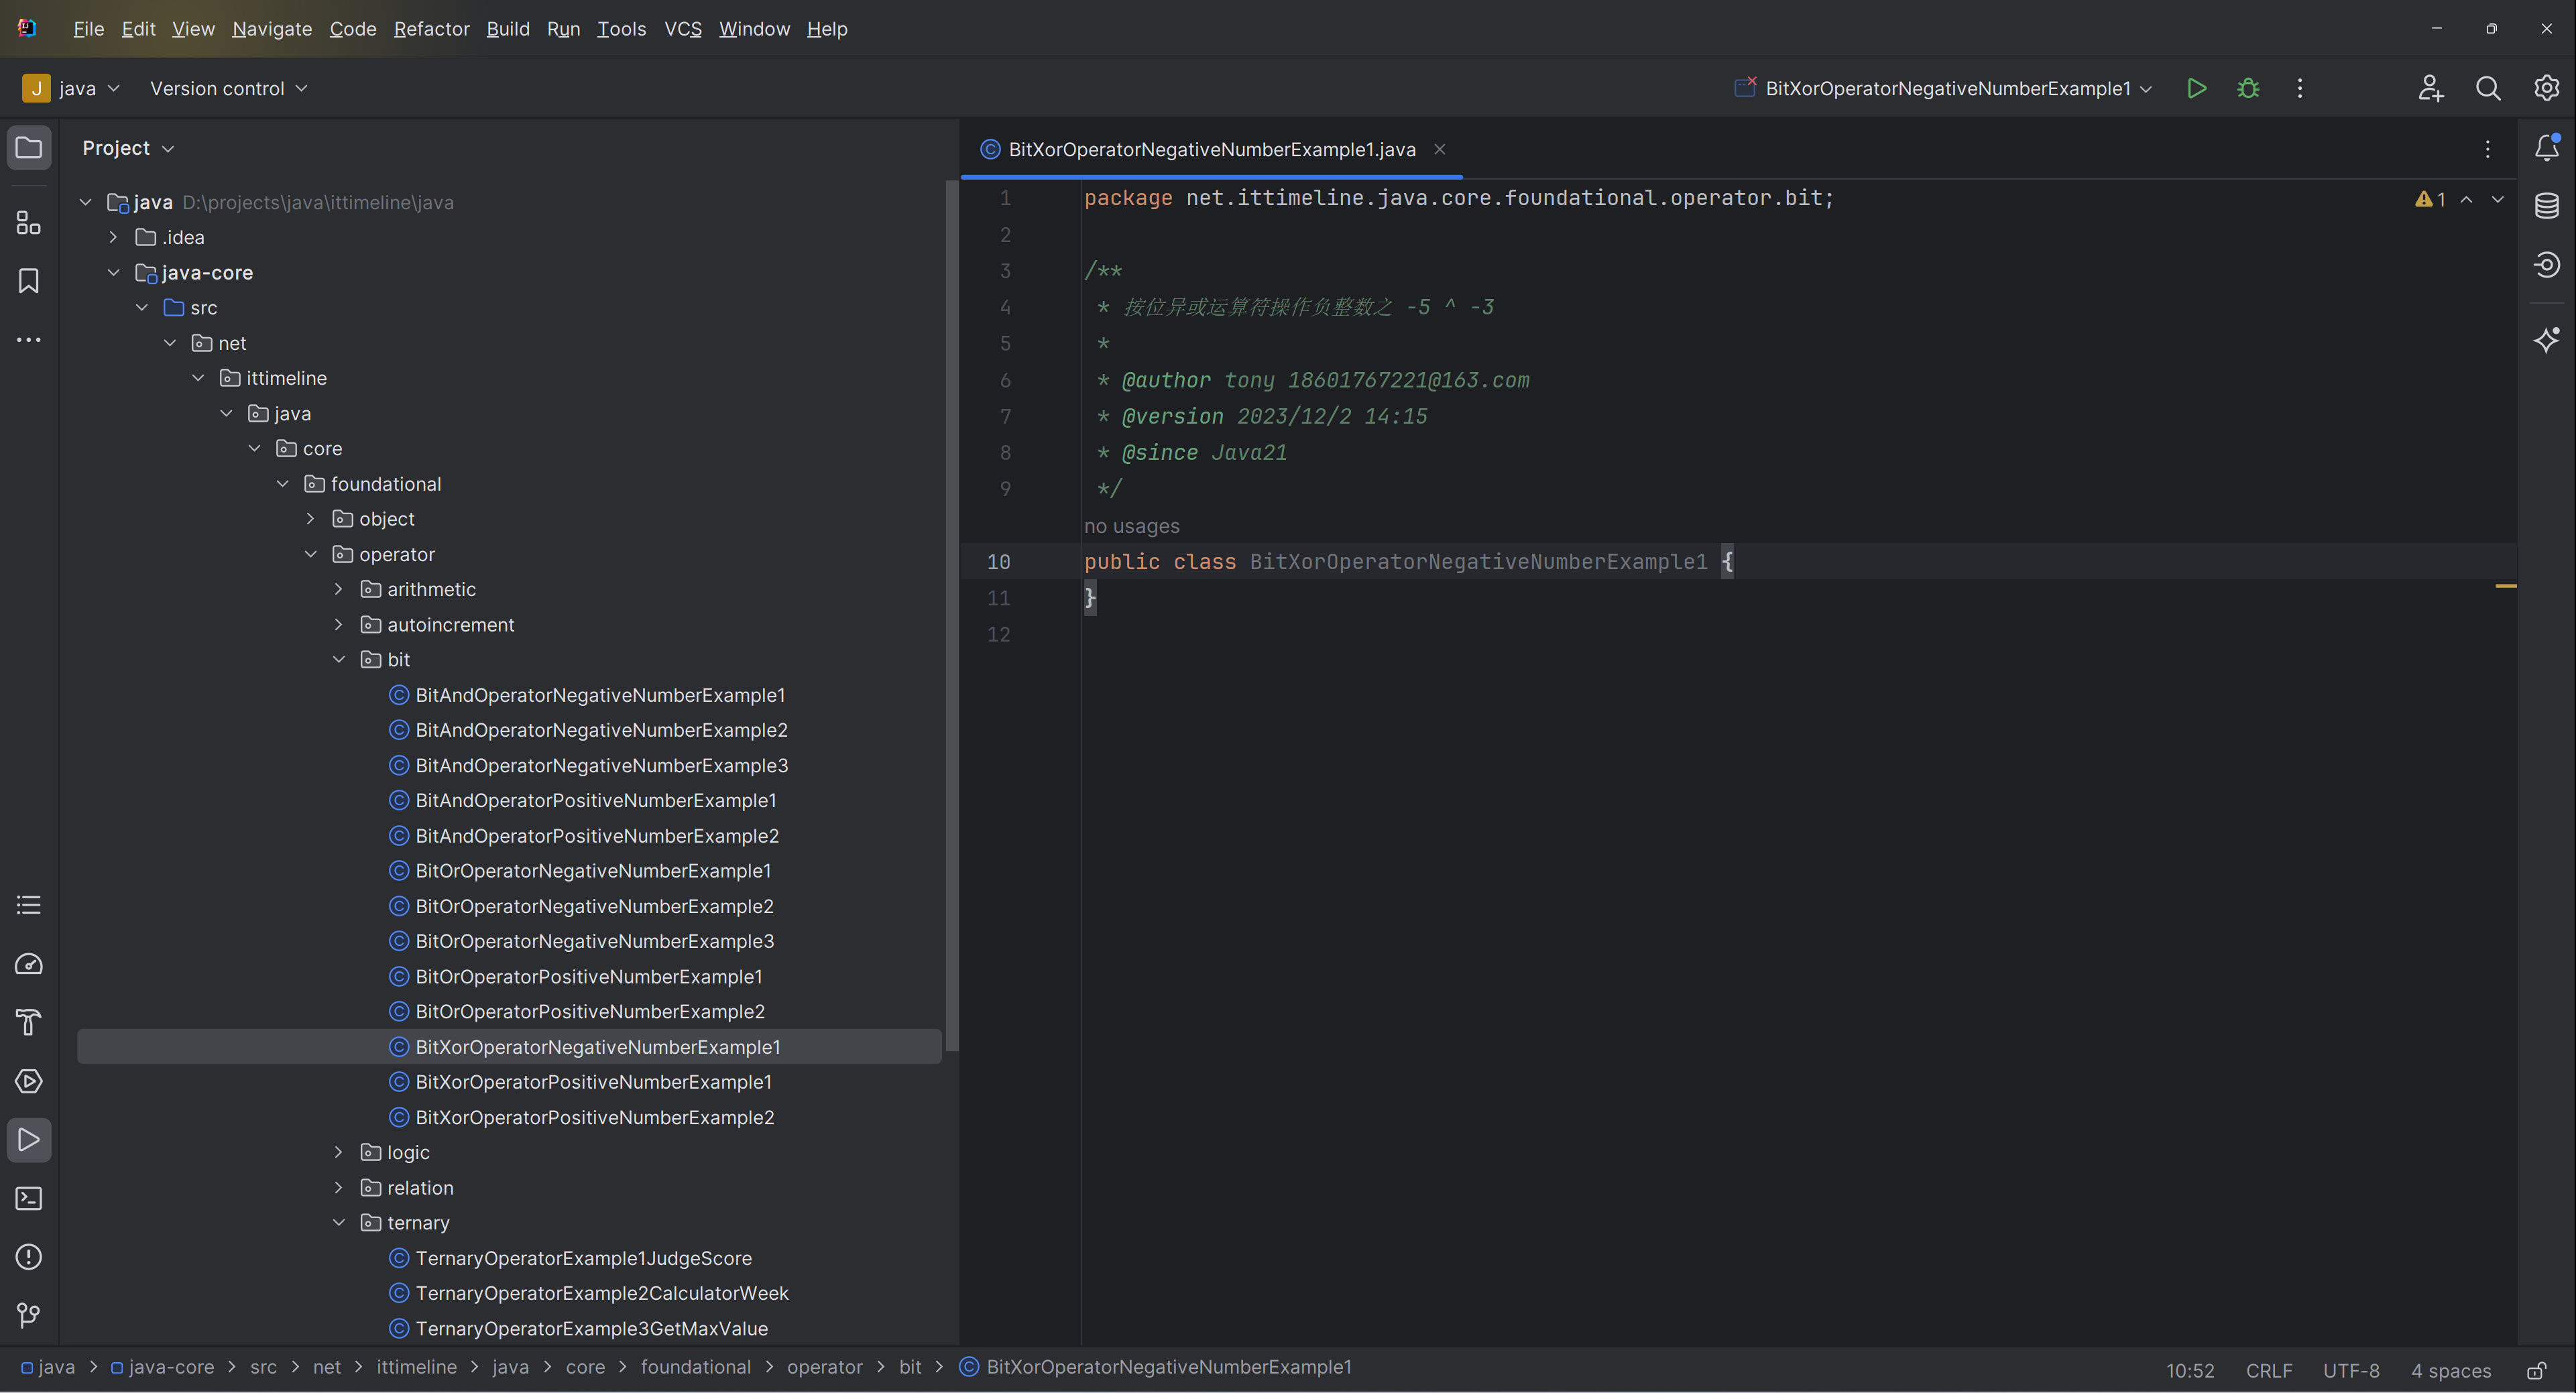This screenshot has height=1393, width=2576.
Task: Click the 4 spaces indent widget
Action: 2451,1370
